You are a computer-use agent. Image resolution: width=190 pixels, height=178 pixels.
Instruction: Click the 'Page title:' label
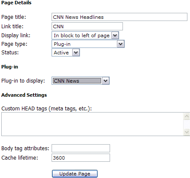(14, 17)
